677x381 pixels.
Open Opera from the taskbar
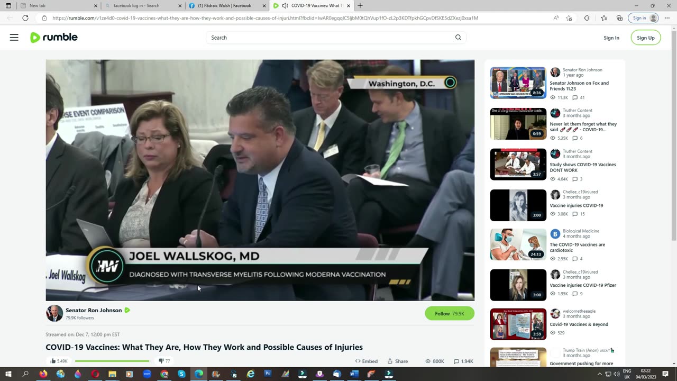click(95, 374)
